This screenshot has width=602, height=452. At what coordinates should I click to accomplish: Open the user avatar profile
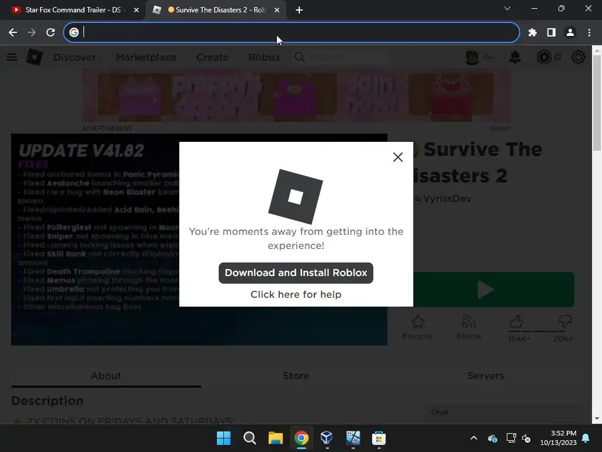[x=472, y=57]
